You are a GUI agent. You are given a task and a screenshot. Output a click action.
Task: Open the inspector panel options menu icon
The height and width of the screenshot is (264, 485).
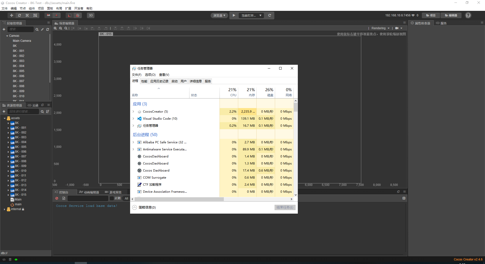click(482, 23)
